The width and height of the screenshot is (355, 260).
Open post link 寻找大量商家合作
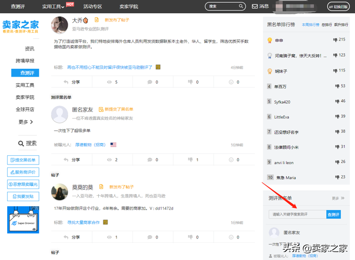[x=84, y=222]
